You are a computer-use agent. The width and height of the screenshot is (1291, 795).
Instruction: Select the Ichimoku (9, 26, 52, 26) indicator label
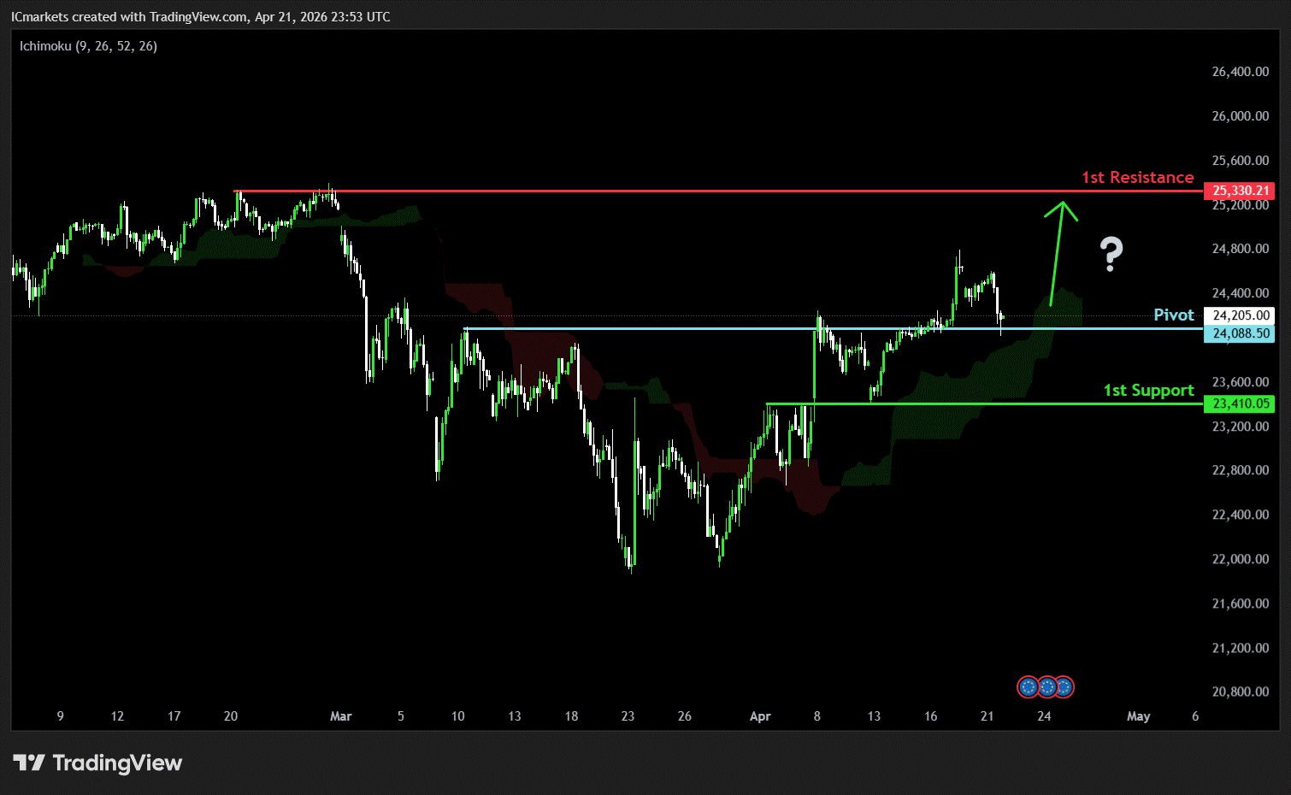tap(88, 46)
